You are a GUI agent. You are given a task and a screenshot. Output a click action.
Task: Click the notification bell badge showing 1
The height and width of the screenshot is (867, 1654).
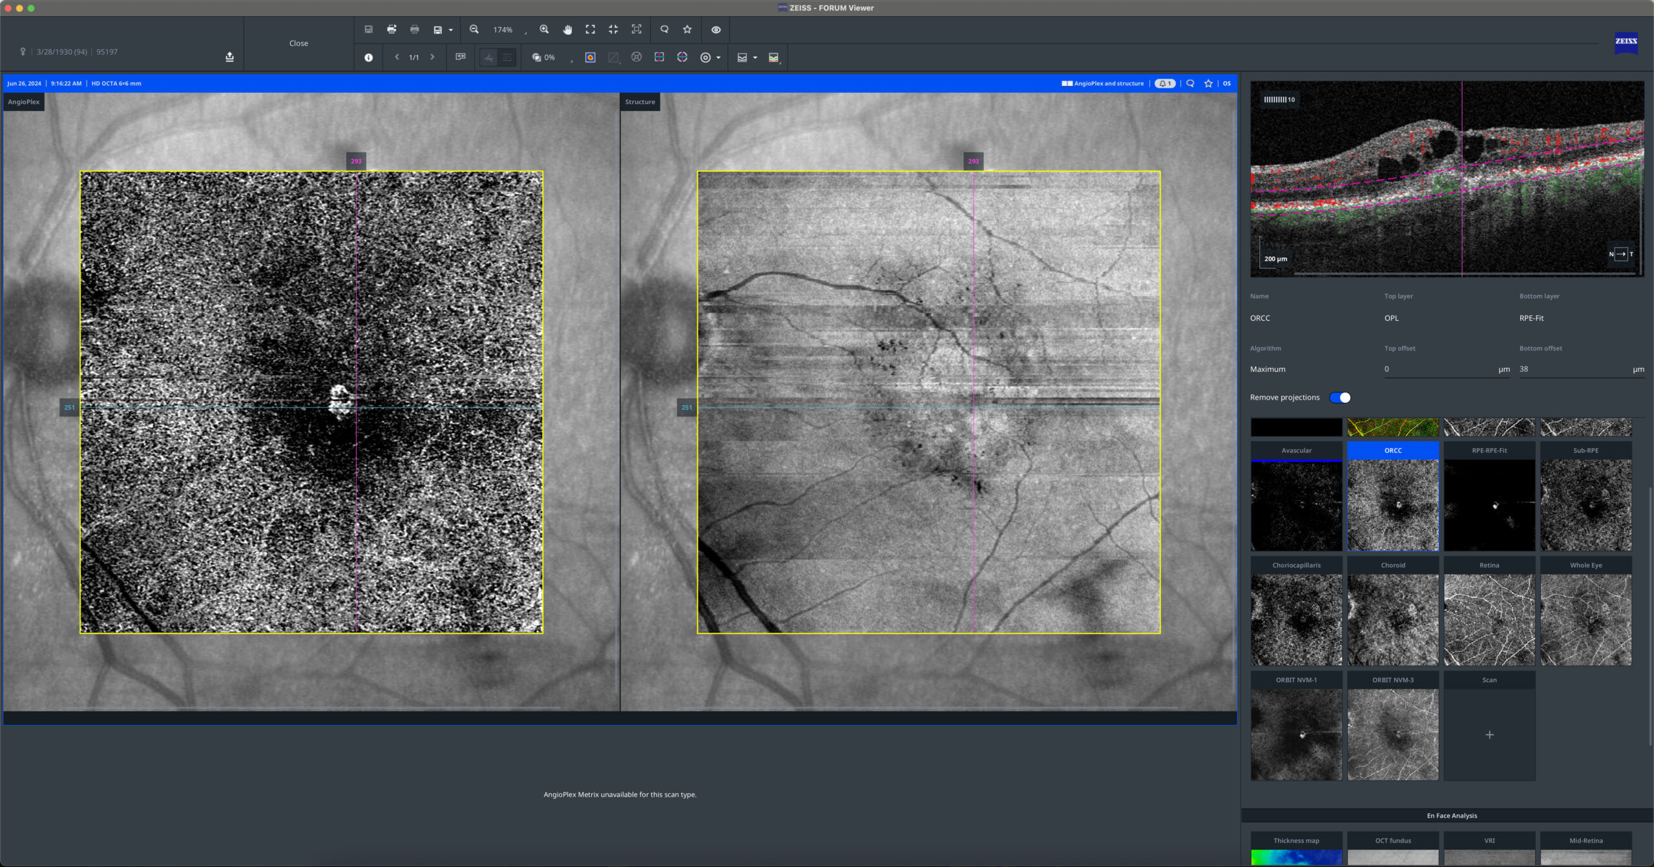pos(1165,83)
